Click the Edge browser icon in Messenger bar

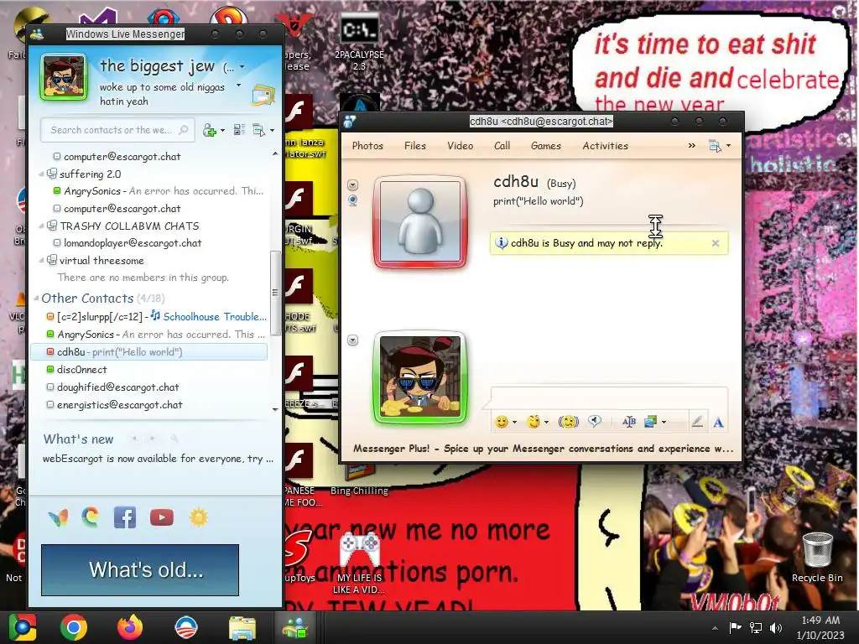[x=91, y=517]
